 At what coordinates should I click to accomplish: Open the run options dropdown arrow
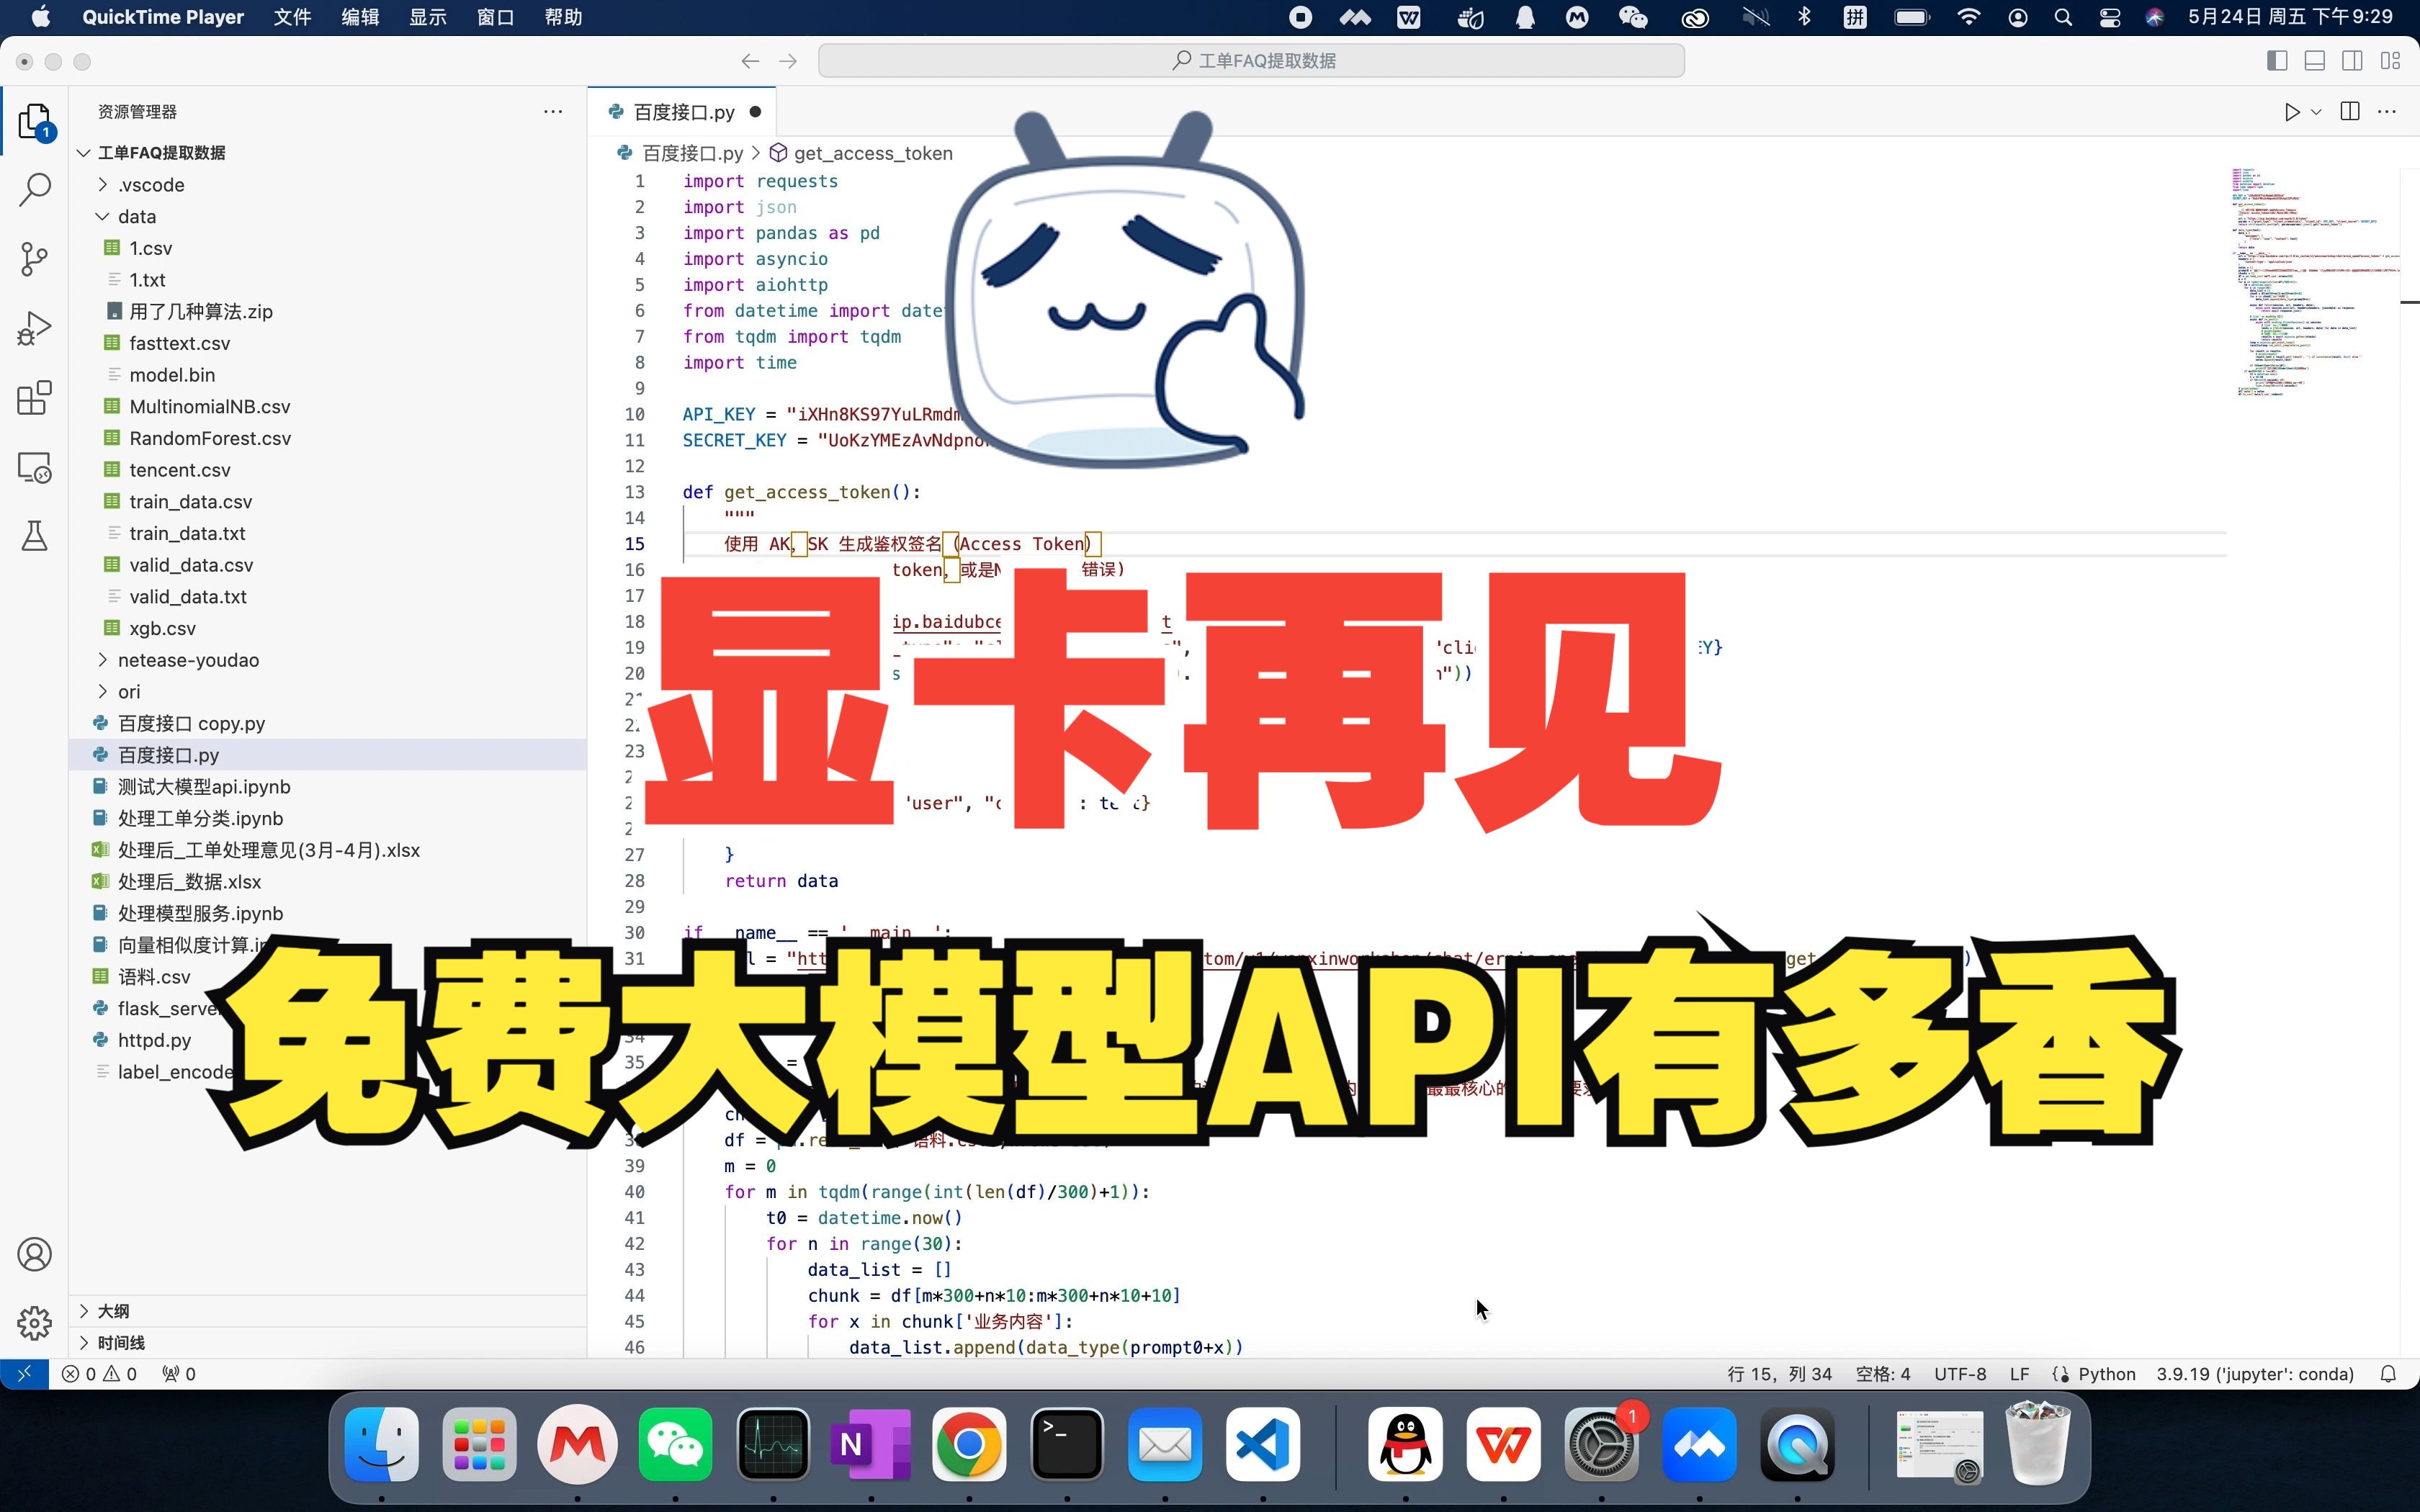[2316, 112]
